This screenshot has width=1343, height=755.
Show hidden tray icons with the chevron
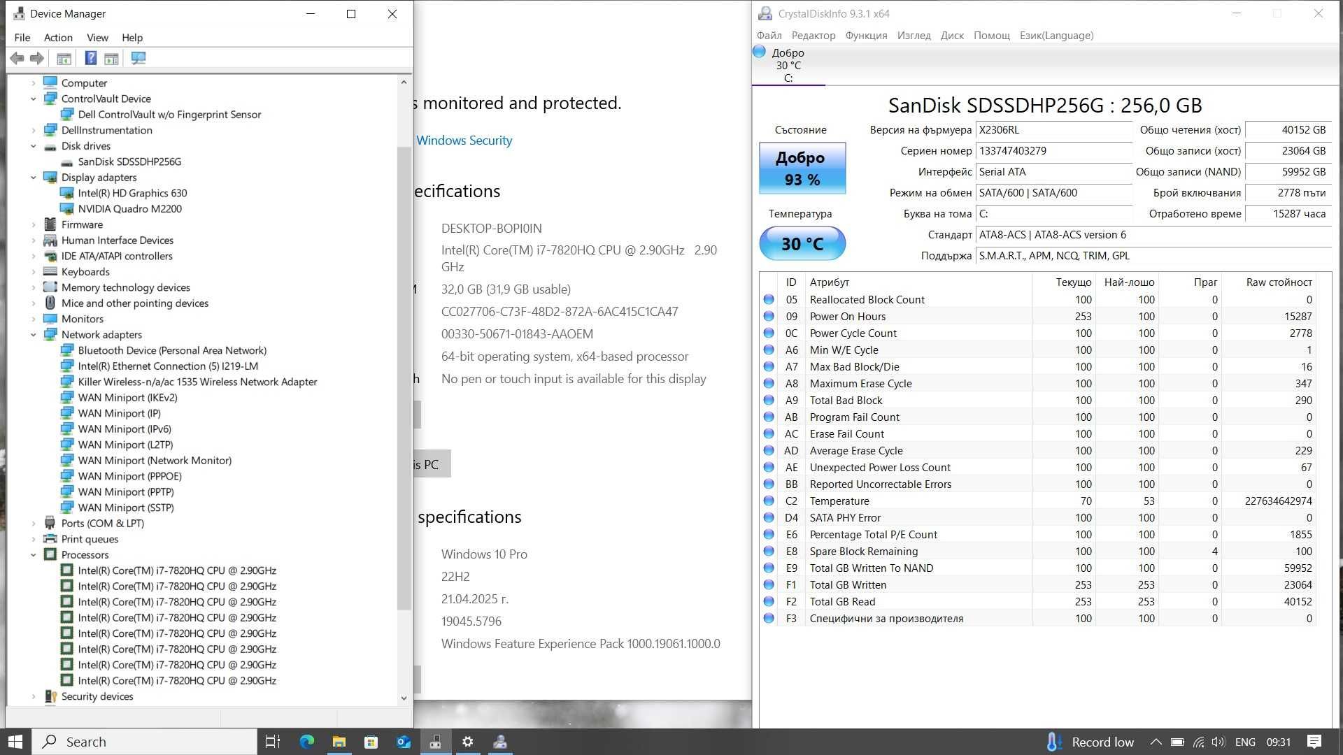[x=1156, y=742]
